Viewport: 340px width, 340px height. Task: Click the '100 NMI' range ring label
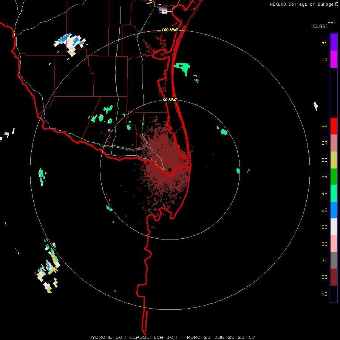click(170, 30)
